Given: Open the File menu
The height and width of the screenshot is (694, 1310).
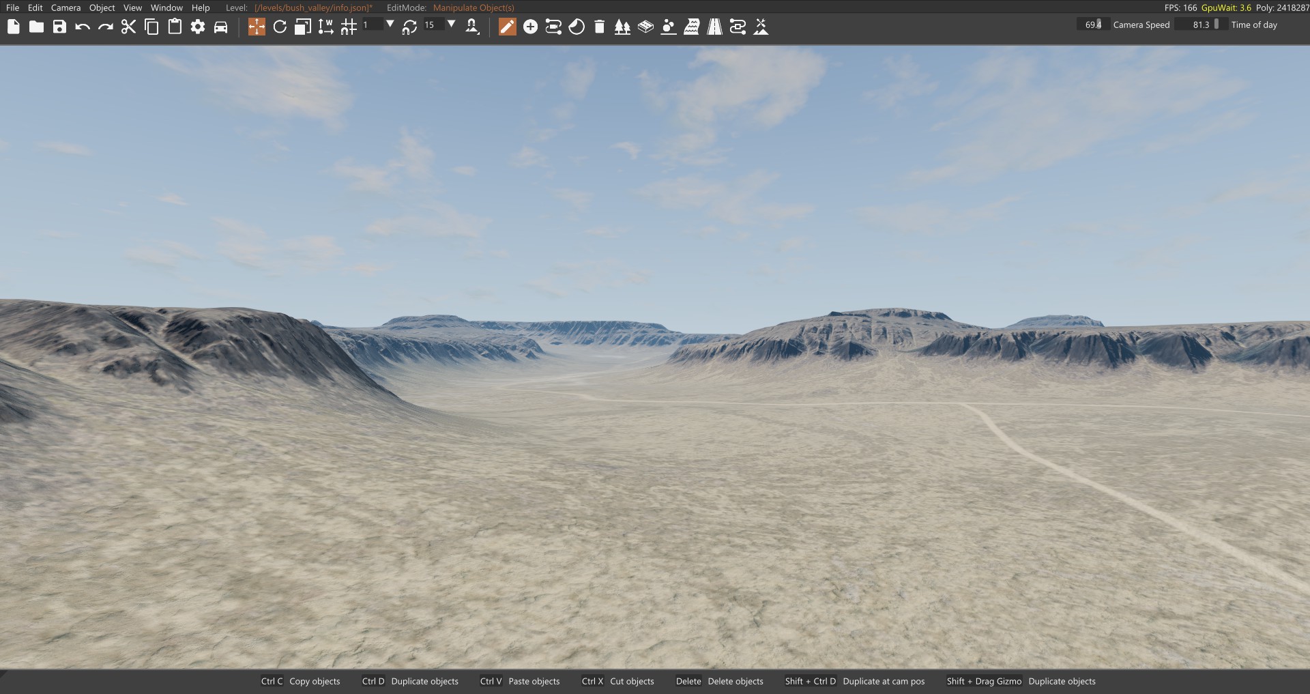Looking at the screenshot, I should click(12, 8).
